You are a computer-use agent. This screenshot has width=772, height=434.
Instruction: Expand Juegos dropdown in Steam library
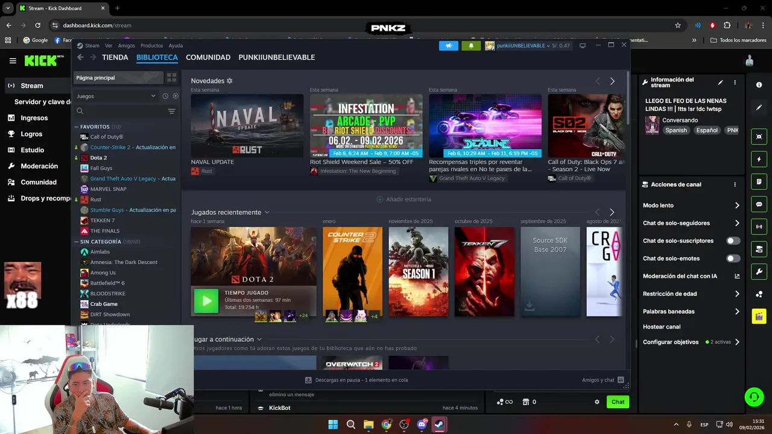pos(116,96)
